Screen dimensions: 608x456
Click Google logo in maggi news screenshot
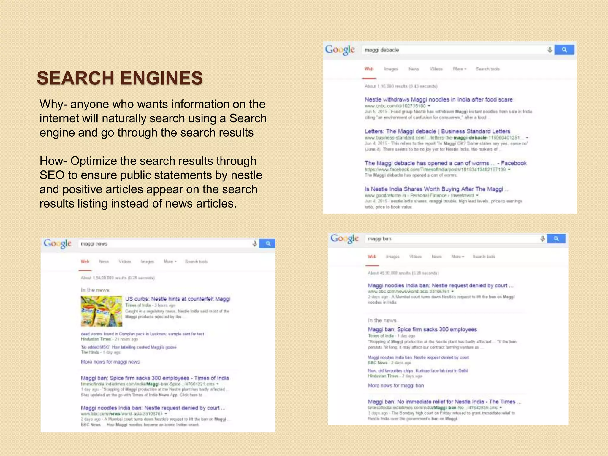[58, 244]
